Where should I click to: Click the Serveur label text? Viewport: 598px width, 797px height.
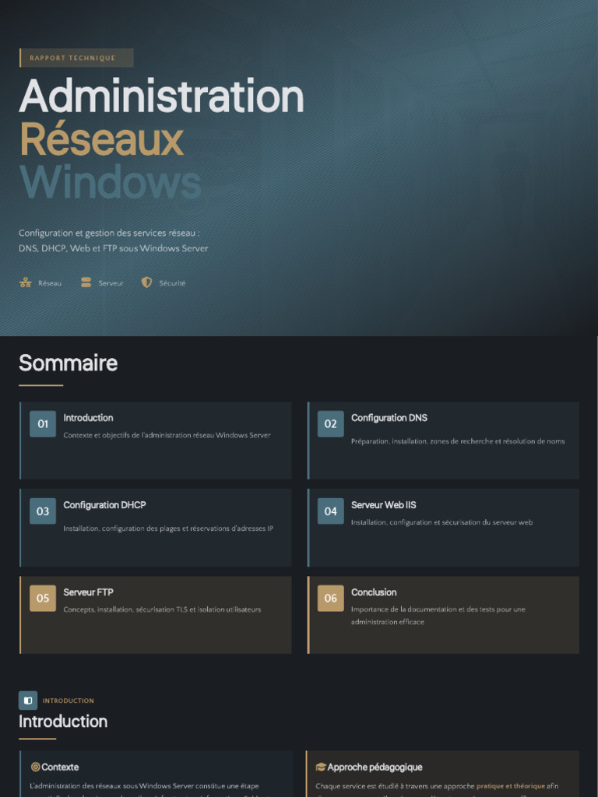pos(111,283)
